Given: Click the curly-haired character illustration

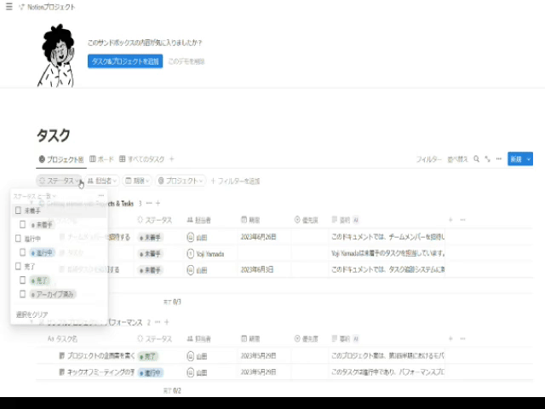Looking at the screenshot, I should [55, 55].
